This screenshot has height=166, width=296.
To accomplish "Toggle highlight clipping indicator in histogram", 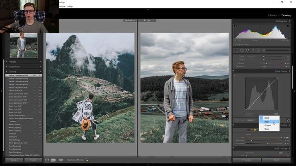I will pos(288,26).
